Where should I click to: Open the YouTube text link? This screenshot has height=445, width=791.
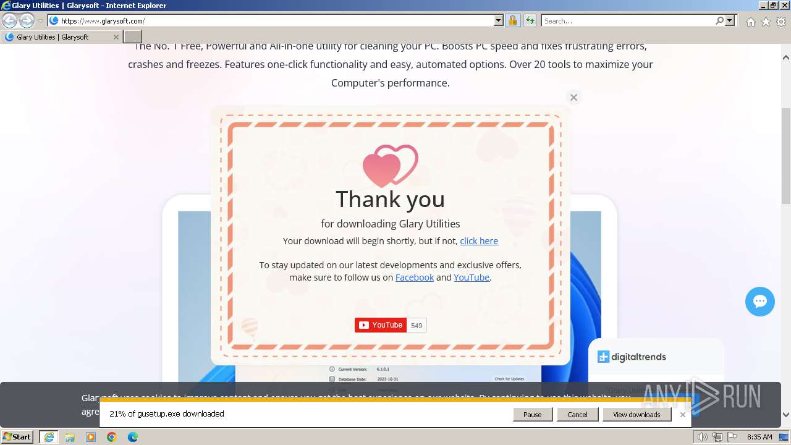(472, 278)
